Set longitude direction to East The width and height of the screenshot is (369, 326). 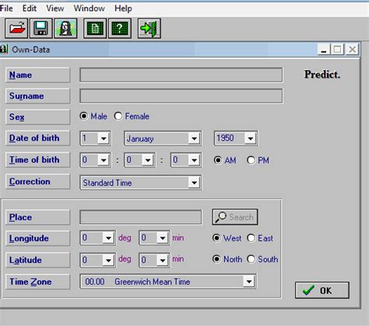click(x=251, y=238)
